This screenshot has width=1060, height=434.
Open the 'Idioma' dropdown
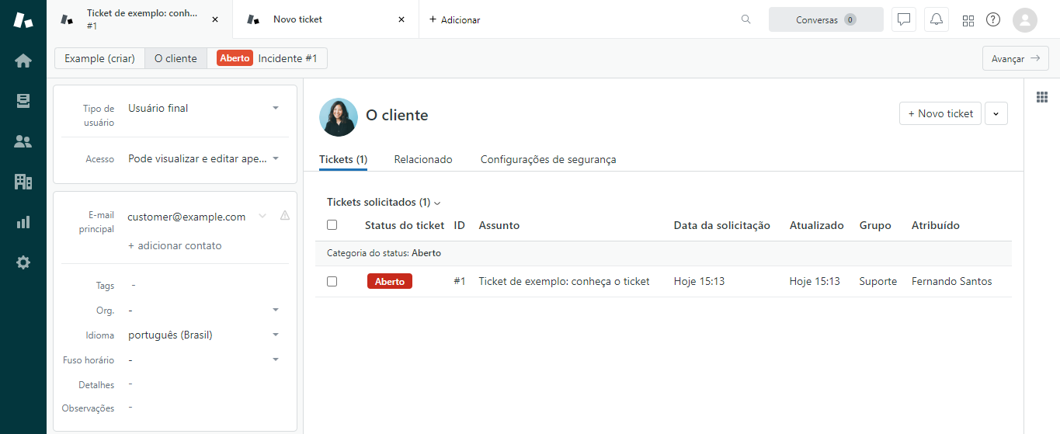[x=203, y=335]
